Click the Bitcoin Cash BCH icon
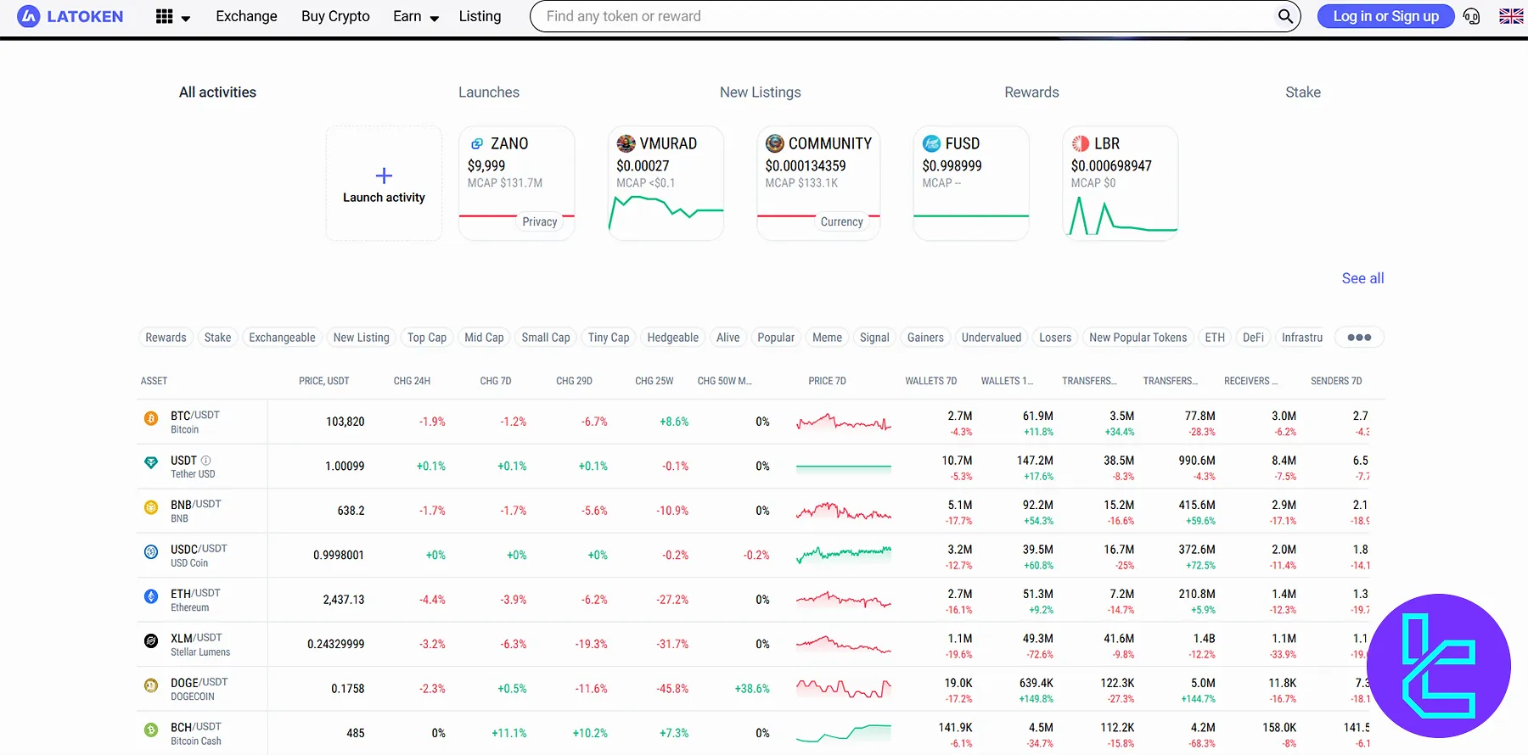The image size is (1528, 755). (x=151, y=730)
